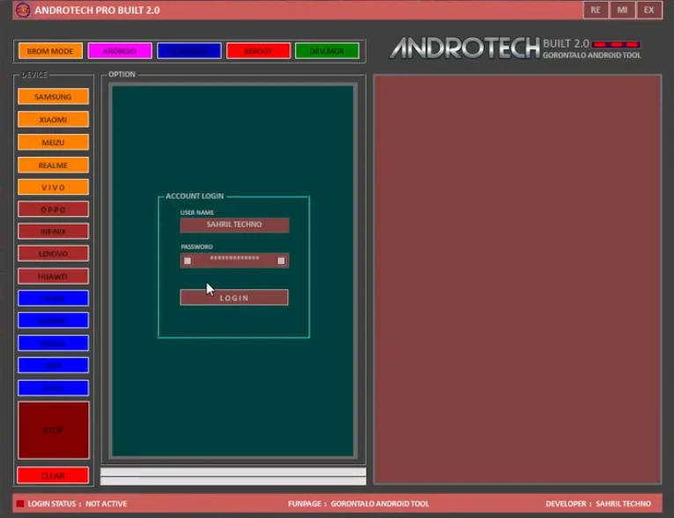Choose SAMSUNG from the device list
The width and height of the screenshot is (674, 518).
click(x=53, y=97)
